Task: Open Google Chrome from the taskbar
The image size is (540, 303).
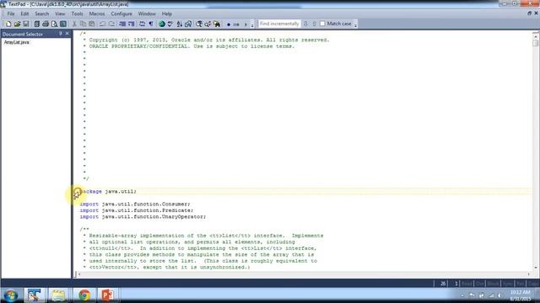Action: pos(84,295)
